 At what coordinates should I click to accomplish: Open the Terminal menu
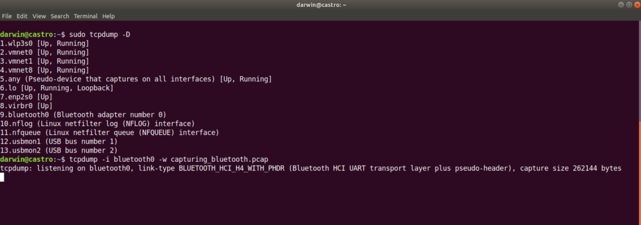[86, 16]
